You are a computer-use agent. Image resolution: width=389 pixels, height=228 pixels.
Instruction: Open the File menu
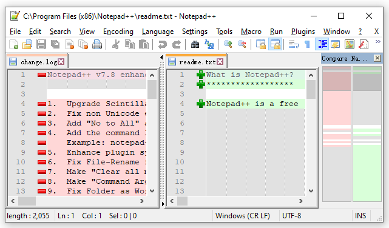click(15, 32)
